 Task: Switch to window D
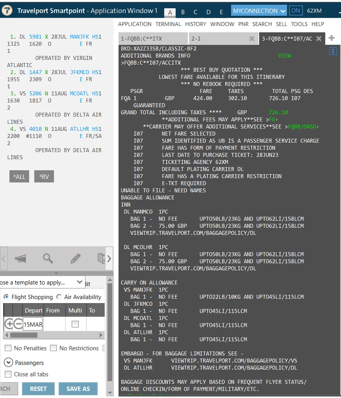(x=208, y=12)
